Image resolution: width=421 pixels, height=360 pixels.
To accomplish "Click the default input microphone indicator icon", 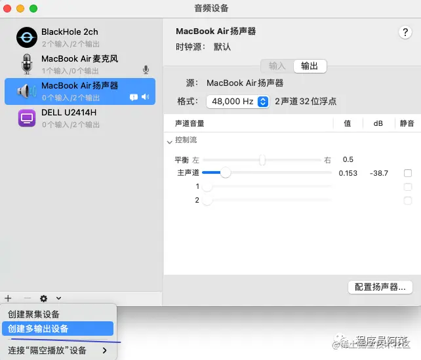I will click(x=146, y=70).
